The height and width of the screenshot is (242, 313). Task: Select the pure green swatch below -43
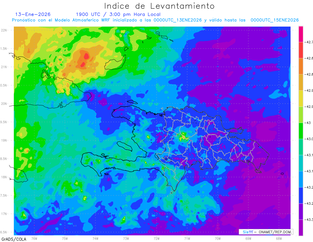[x=301, y=131]
